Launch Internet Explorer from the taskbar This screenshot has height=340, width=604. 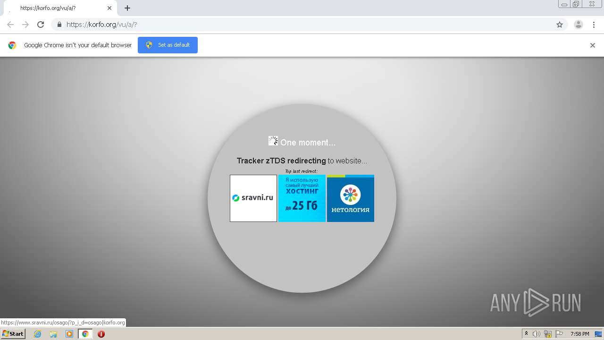click(37, 334)
